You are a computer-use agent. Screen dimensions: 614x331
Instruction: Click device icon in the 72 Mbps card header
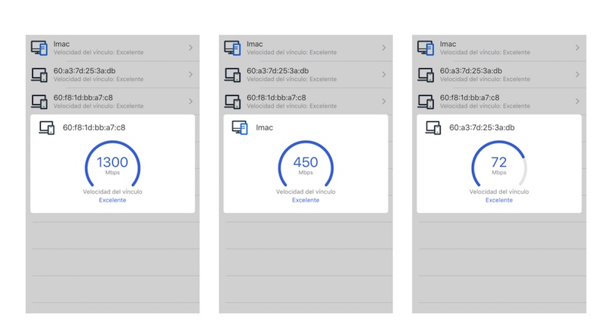(434, 128)
